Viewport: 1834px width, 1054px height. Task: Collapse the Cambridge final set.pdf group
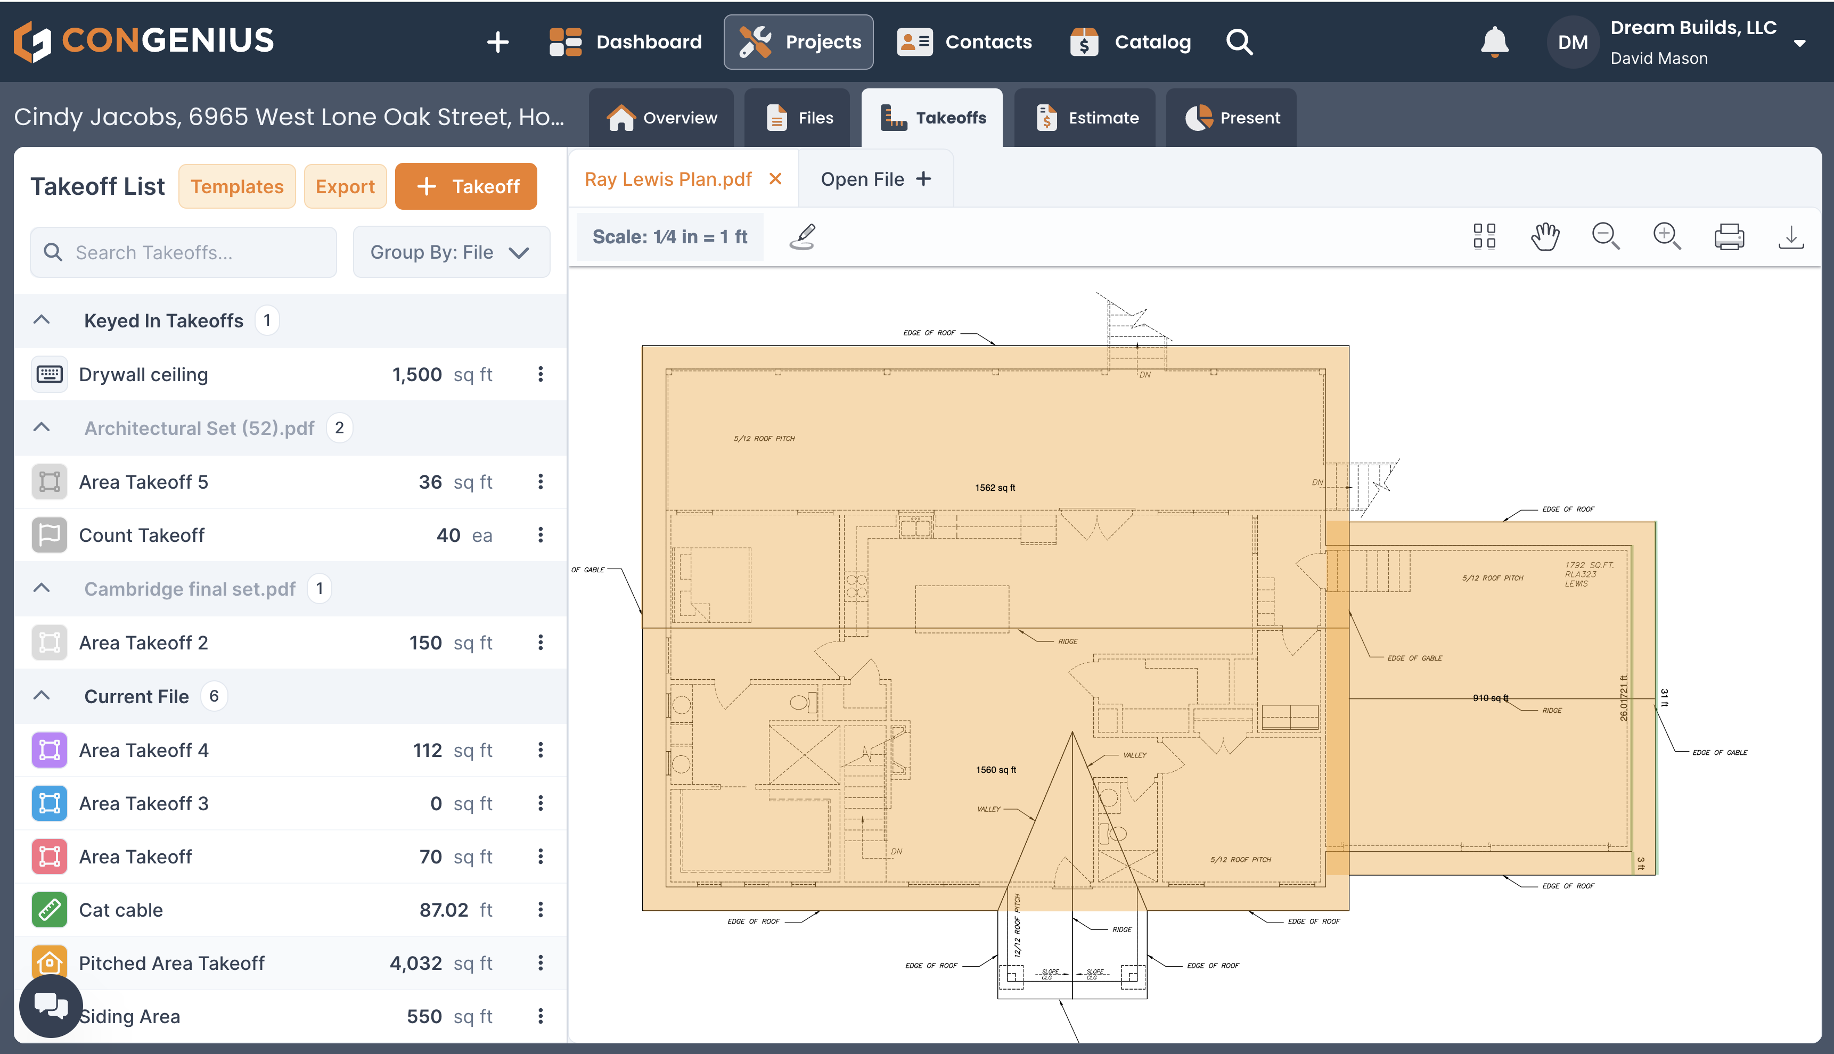[x=42, y=589]
